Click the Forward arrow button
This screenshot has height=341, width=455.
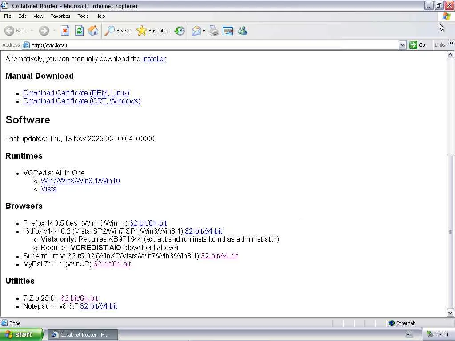pyautogui.click(x=44, y=31)
